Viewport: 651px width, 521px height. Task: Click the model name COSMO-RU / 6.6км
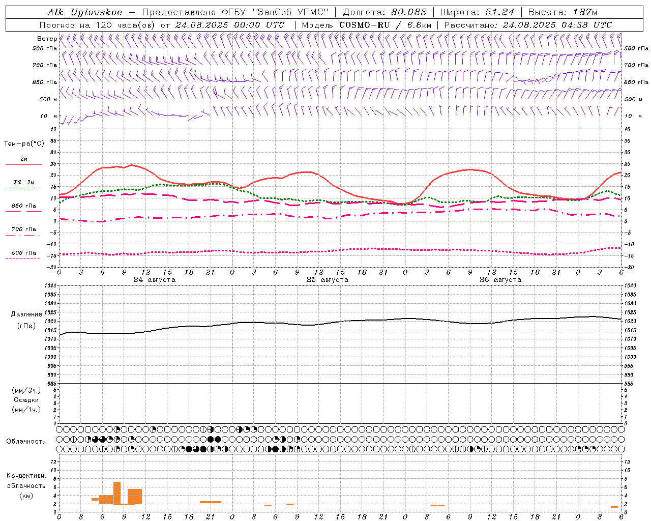385,25
